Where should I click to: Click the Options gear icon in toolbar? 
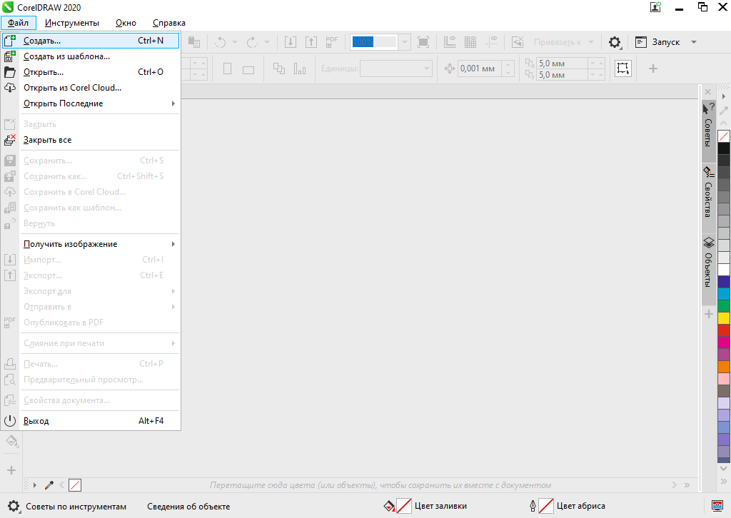(615, 42)
